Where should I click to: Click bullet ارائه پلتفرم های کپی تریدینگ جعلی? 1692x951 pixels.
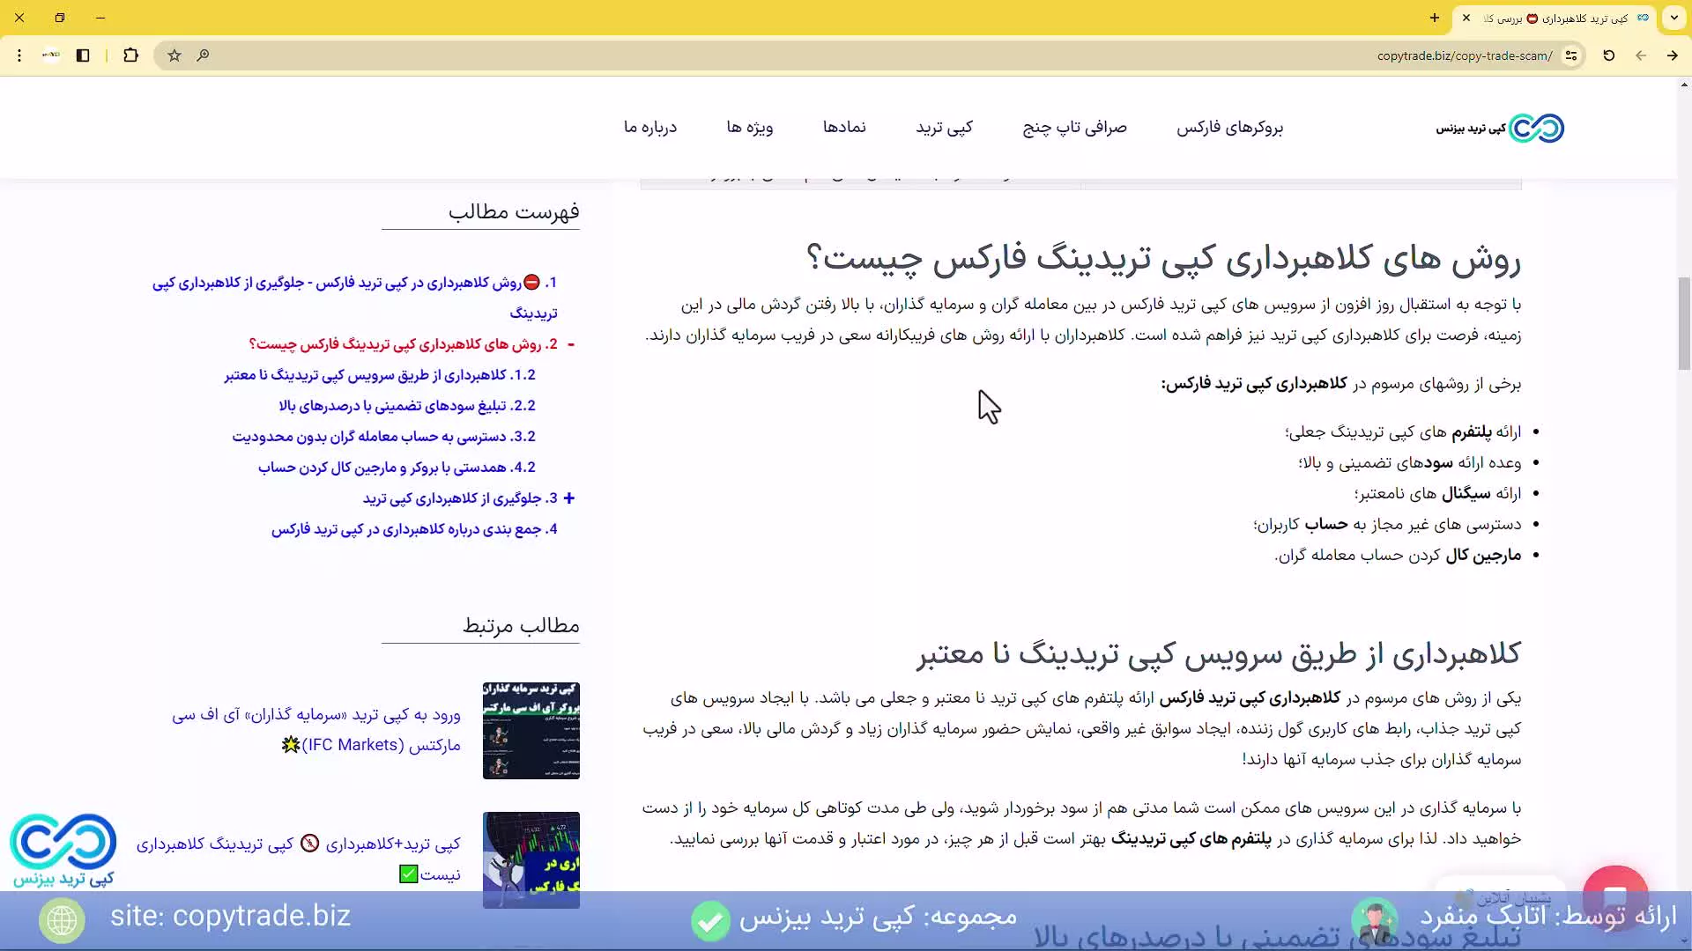(x=1403, y=432)
